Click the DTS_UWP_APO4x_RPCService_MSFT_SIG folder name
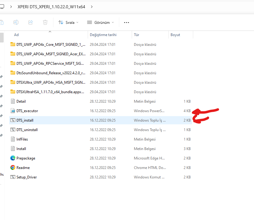 click(50, 64)
